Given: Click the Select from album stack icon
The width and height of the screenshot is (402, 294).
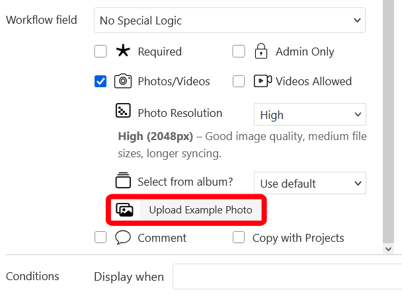Looking at the screenshot, I should pos(123,180).
